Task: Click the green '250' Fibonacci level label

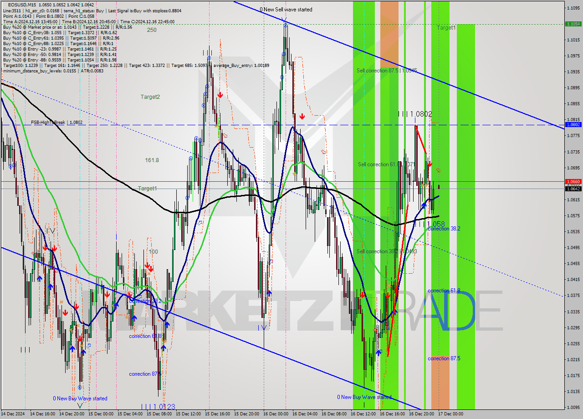Action: click(152, 30)
